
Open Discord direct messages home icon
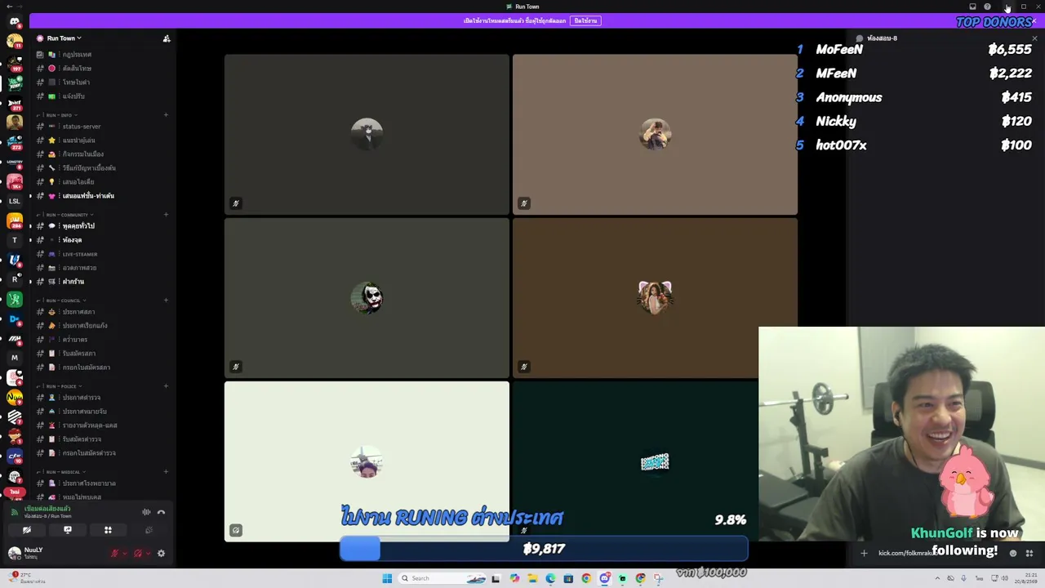click(x=14, y=22)
